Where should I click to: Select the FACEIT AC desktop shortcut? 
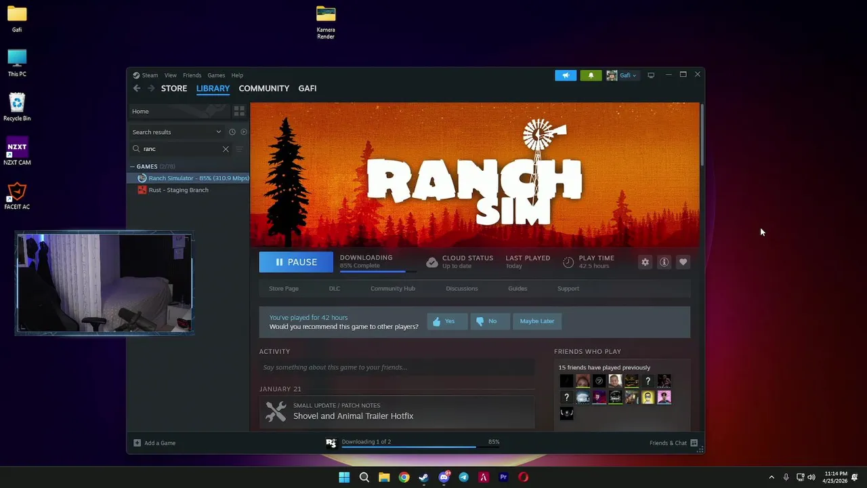click(17, 196)
